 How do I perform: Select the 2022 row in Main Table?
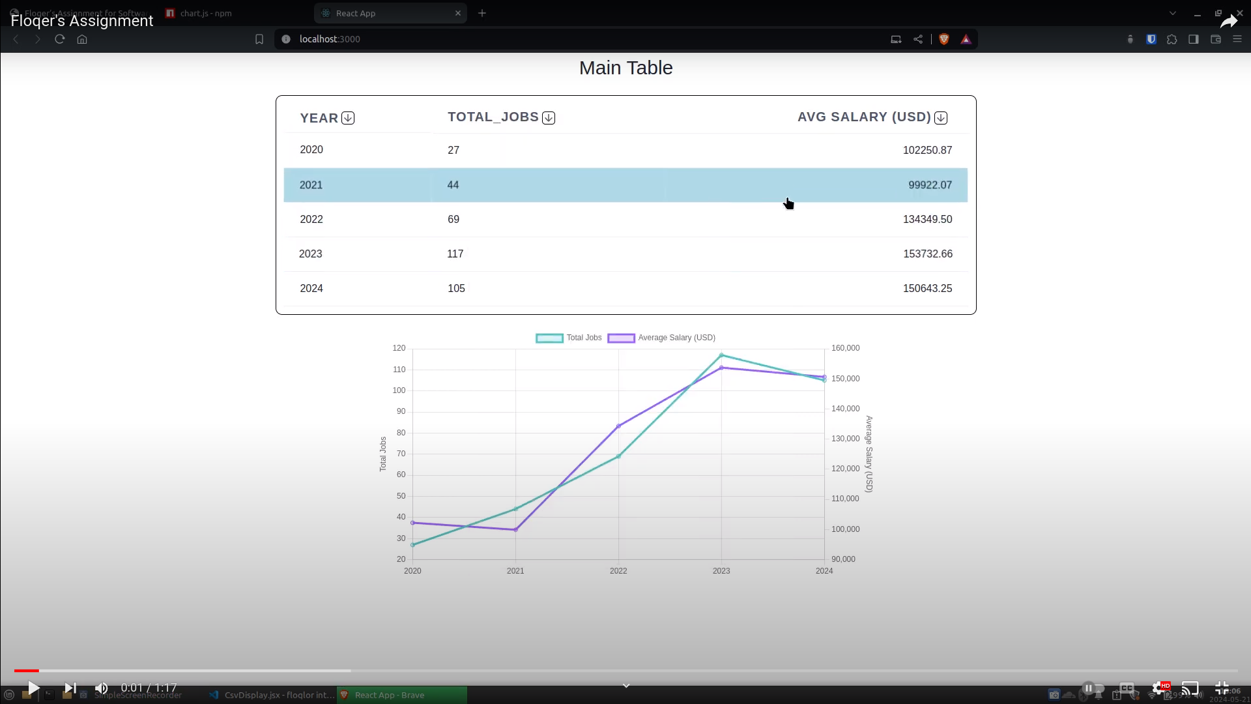[625, 220]
